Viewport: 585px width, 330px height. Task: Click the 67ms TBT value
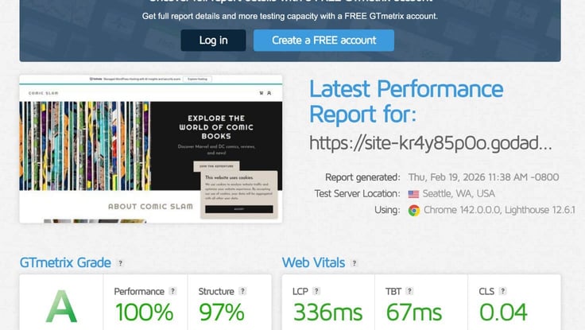pos(414,312)
